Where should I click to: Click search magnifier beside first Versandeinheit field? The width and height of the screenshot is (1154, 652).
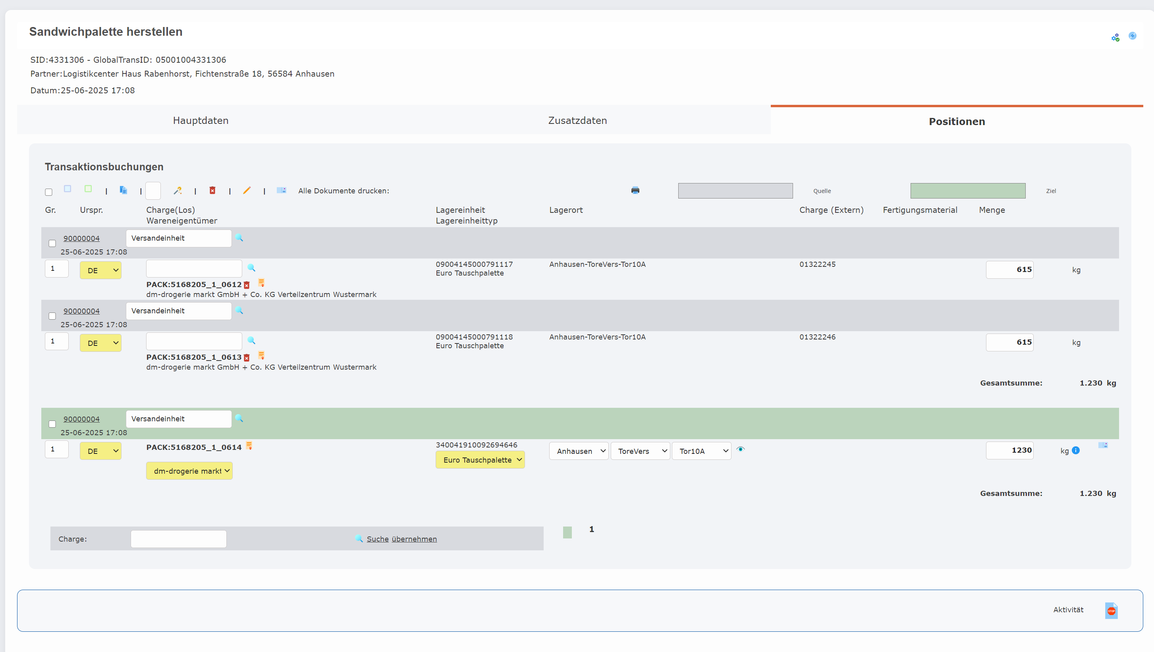pos(239,238)
